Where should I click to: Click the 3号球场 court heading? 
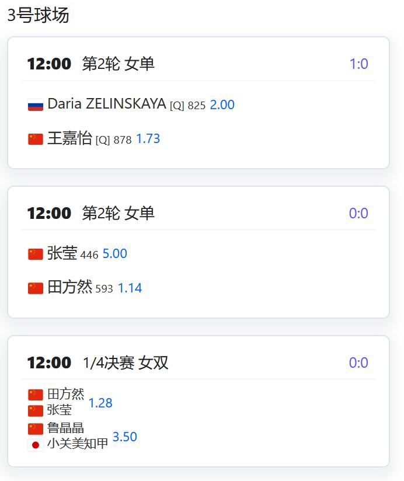(x=38, y=15)
